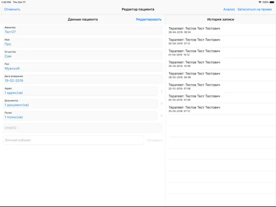276x207 pixels.
Task: Expand the Адрес row chevron
Action: (161, 91)
